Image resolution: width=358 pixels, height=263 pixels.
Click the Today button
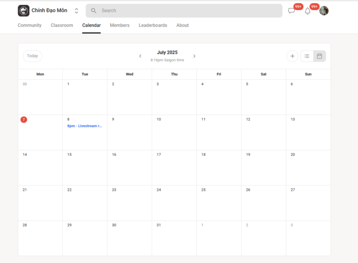point(32,56)
